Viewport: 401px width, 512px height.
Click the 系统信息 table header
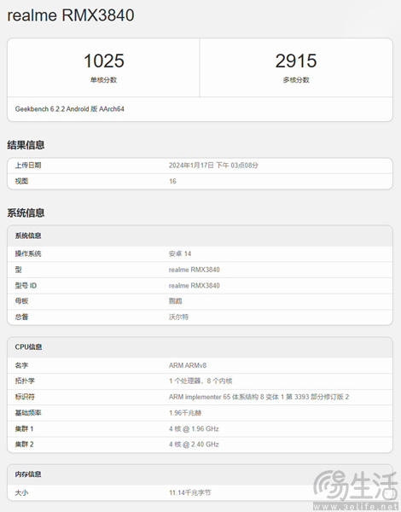click(x=28, y=236)
